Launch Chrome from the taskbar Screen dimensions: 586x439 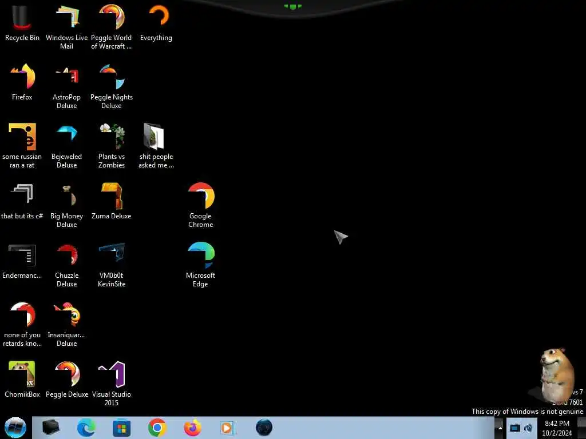[157, 428]
